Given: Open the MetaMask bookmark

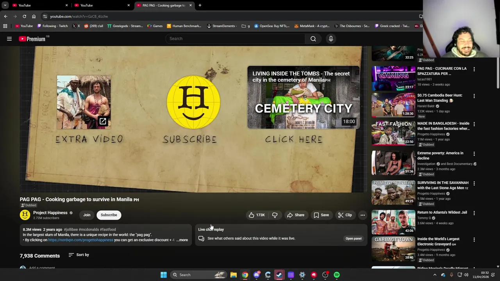Looking at the screenshot, I should 312,26.
